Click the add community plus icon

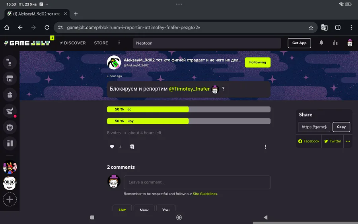[10, 200]
